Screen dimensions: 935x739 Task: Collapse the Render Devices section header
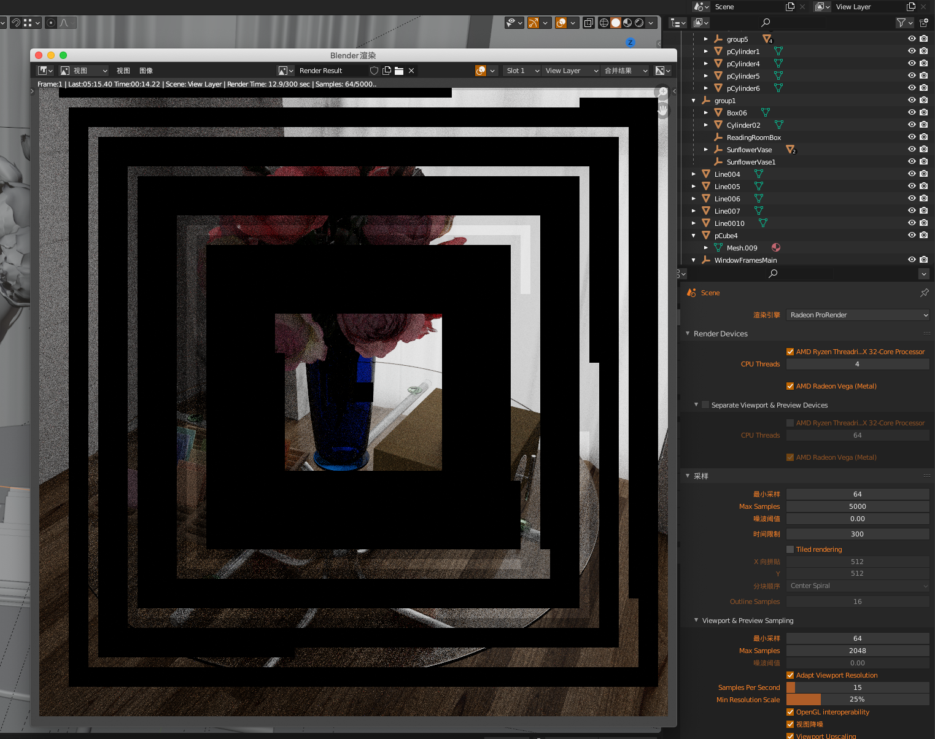pos(715,333)
